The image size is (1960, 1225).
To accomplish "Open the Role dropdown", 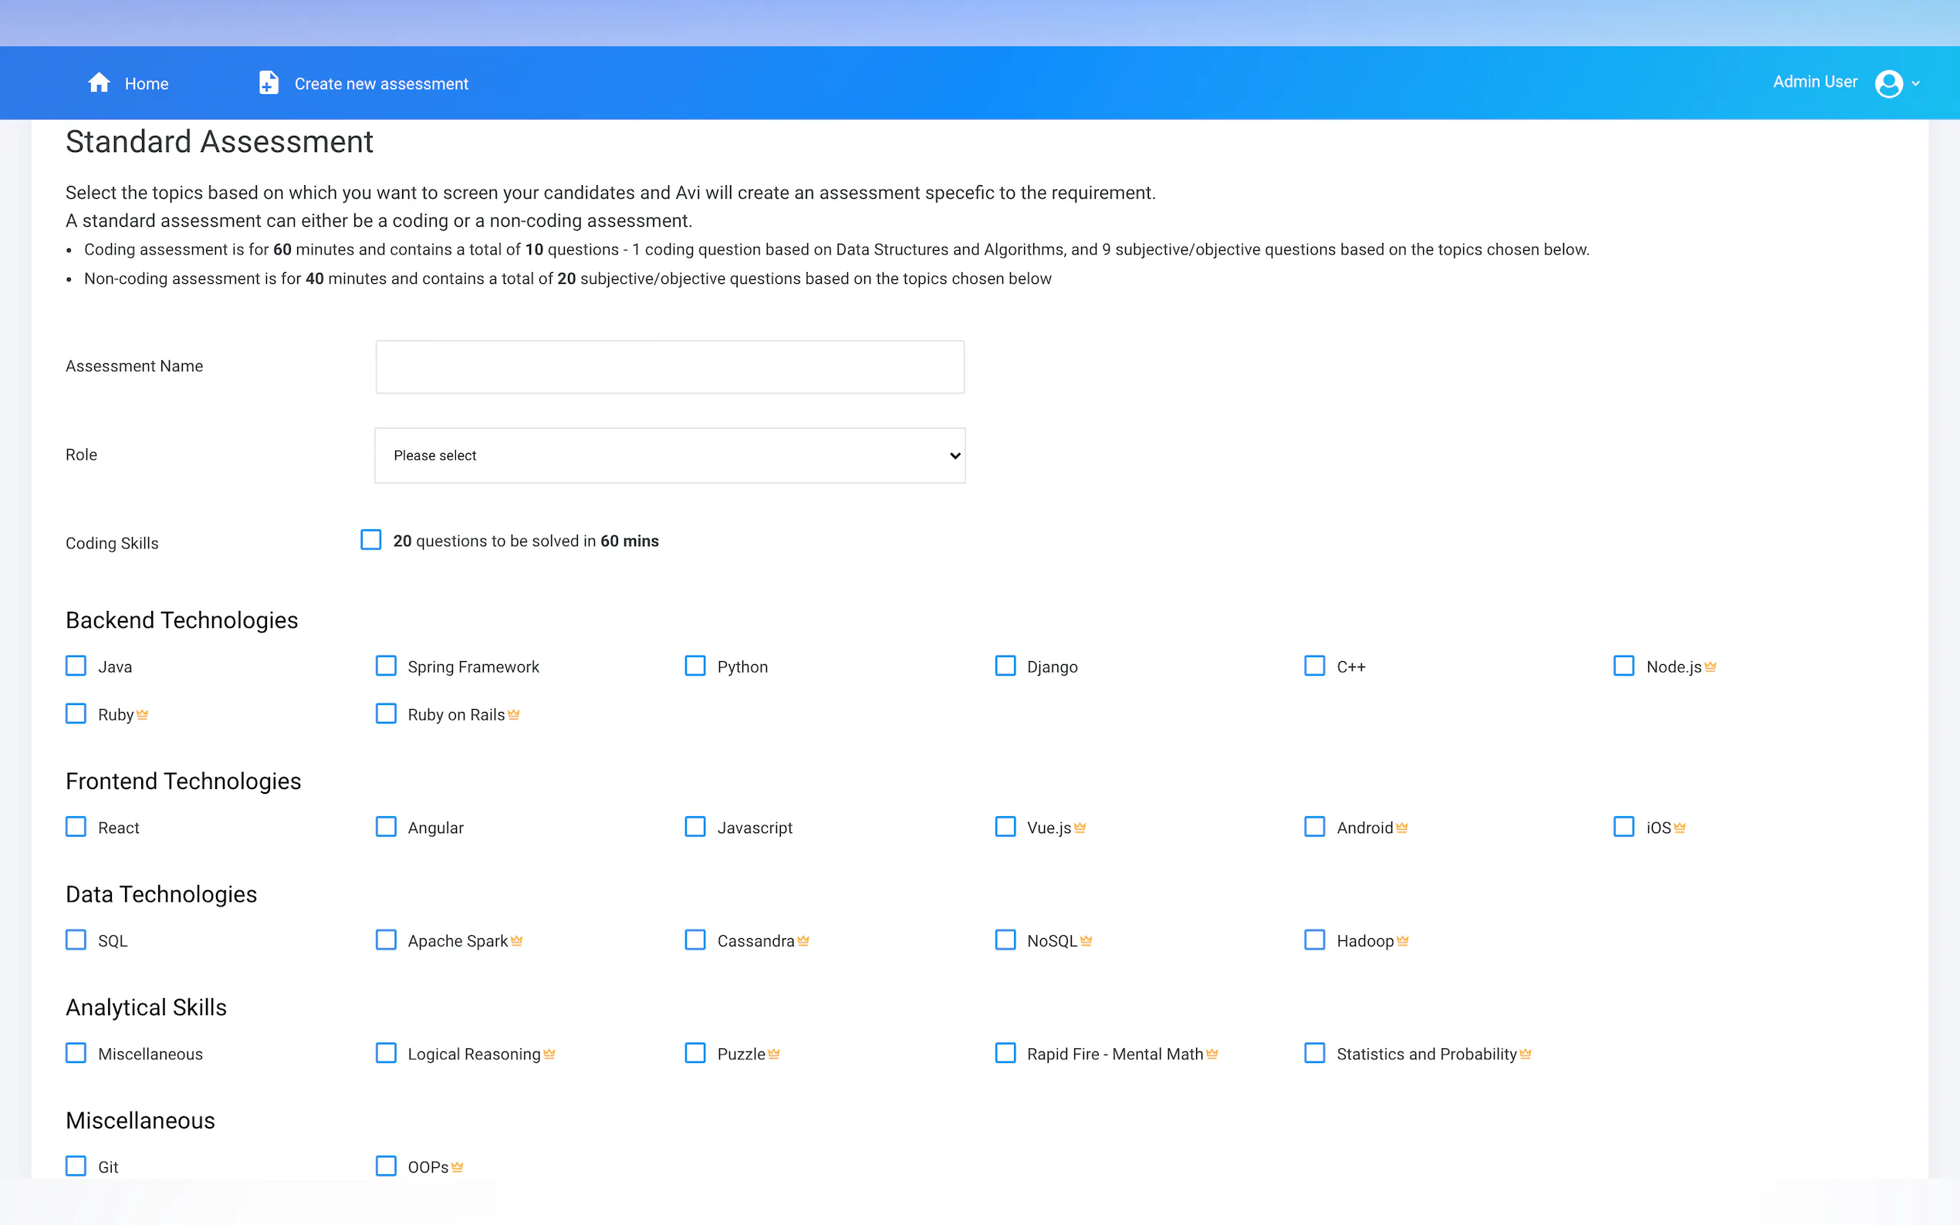I will coord(669,455).
